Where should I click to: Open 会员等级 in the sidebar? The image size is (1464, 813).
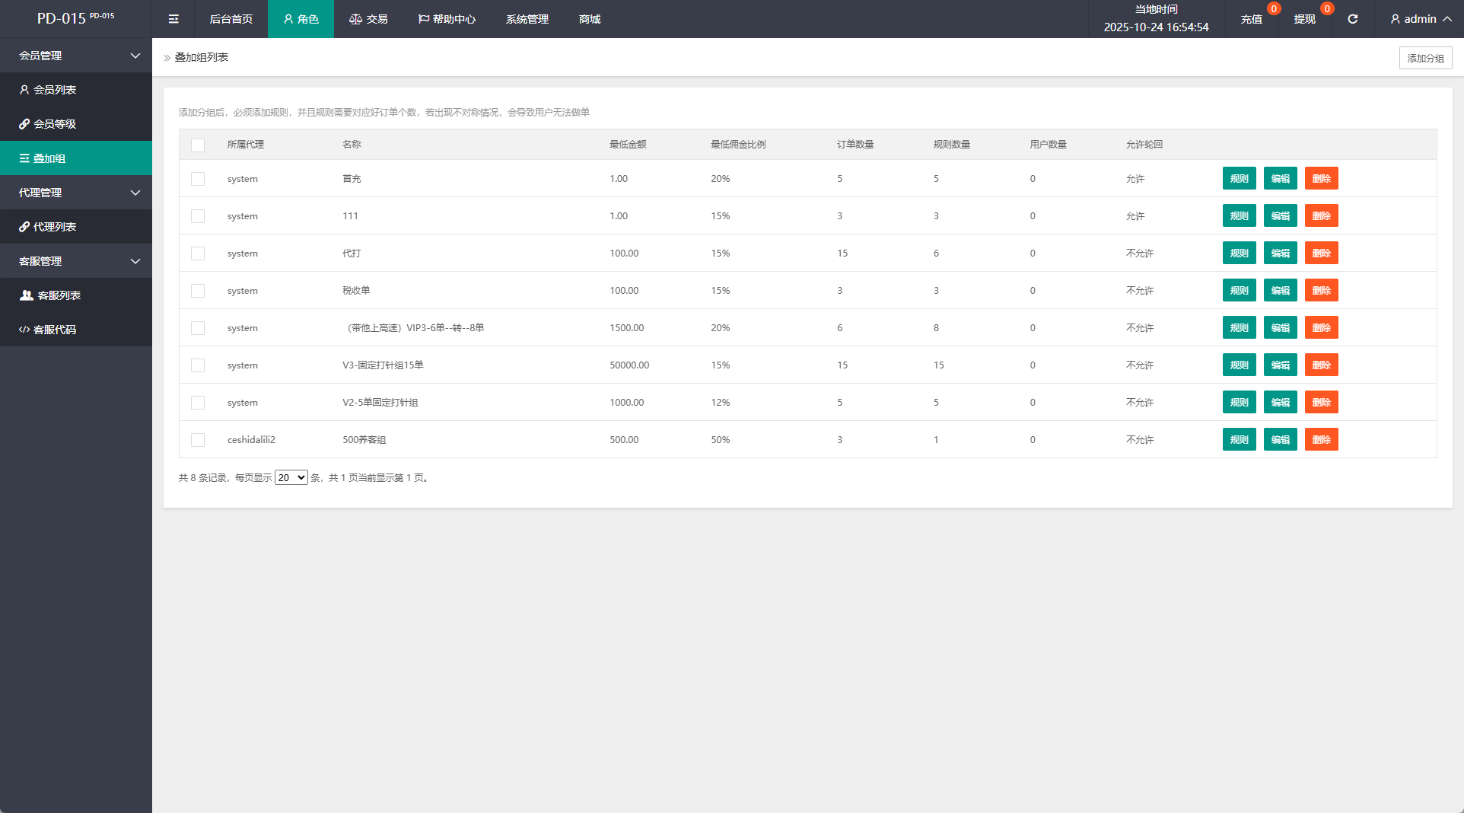click(x=55, y=124)
